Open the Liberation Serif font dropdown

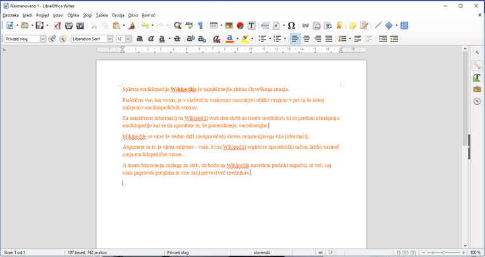pos(110,39)
